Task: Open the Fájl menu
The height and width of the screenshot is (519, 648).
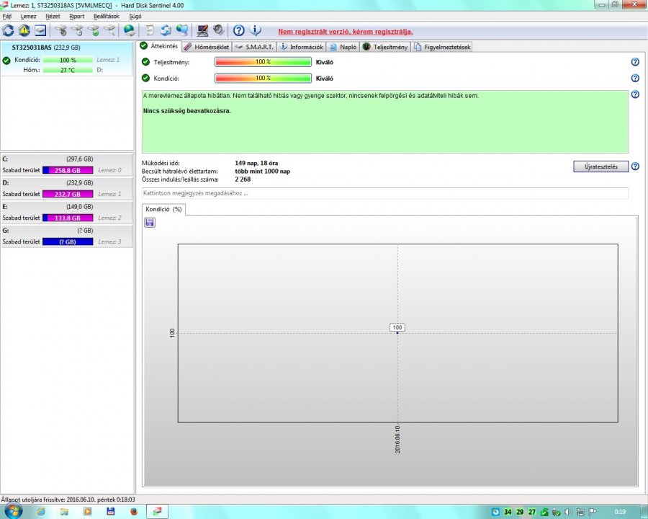Action: 7,16
